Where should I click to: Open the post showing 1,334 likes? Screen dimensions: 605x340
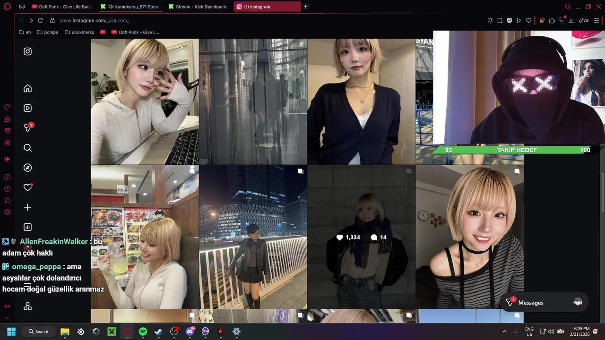[361, 237]
